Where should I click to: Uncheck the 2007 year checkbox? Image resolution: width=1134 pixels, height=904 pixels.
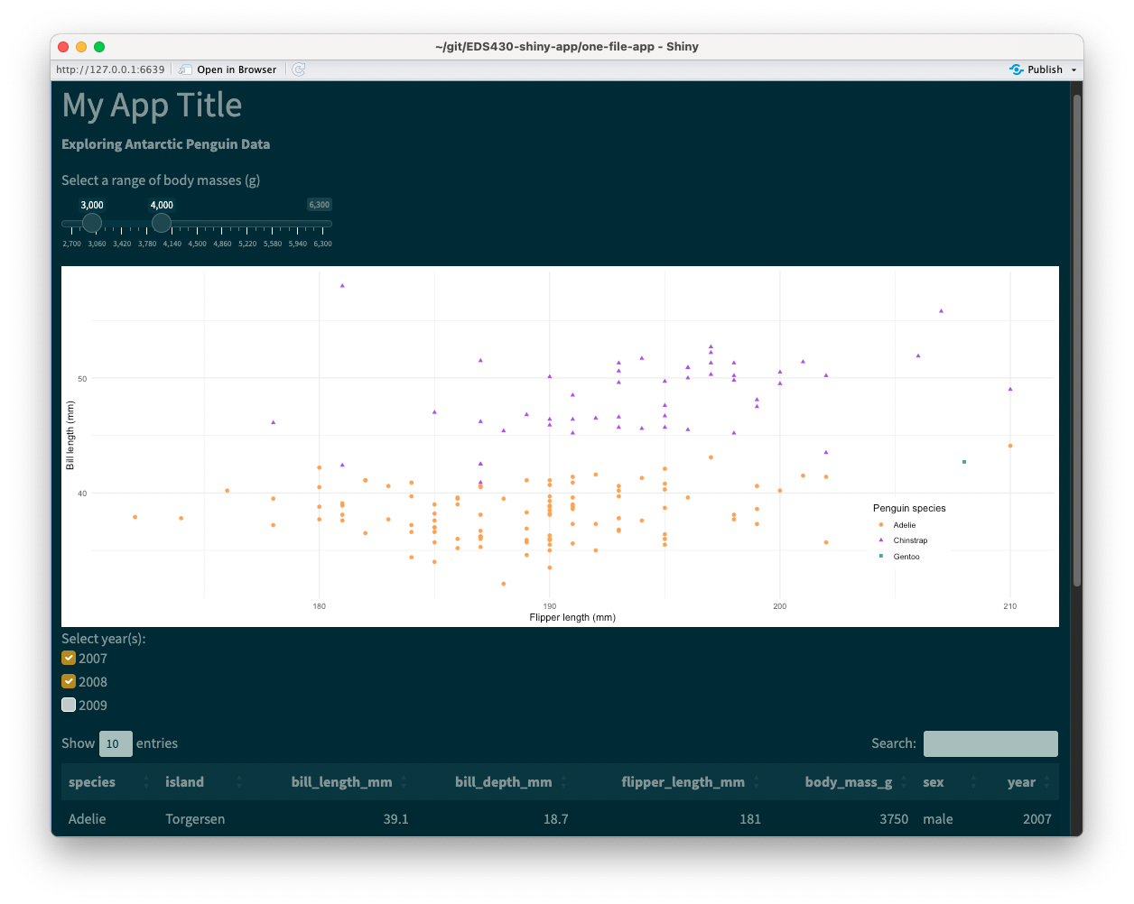69,658
